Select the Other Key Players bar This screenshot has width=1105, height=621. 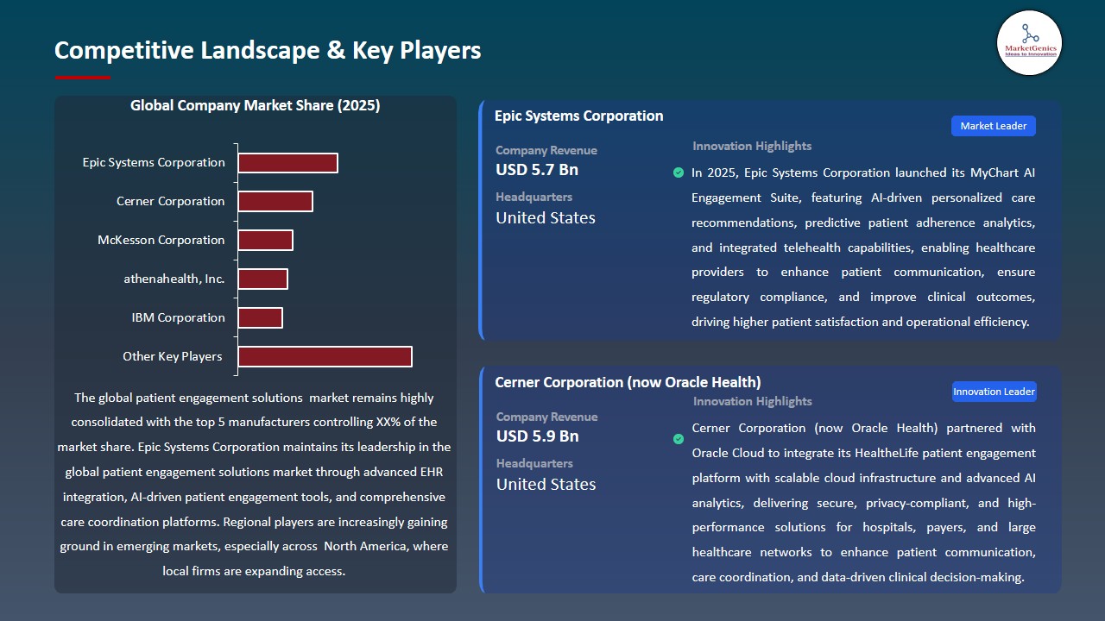point(325,356)
